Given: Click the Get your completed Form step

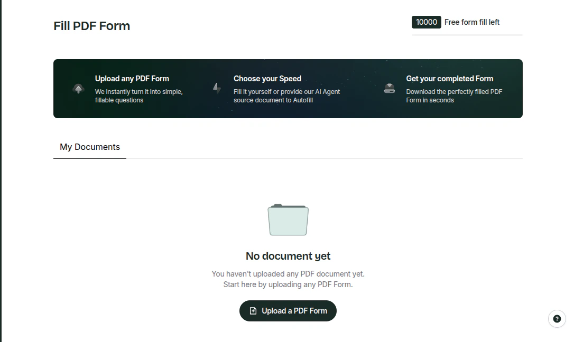Looking at the screenshot, I should coord(449,78).
